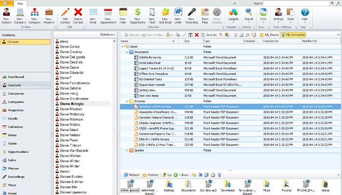Expand the Quotes folder
Viewport: 342px width, 195px height.
(128, 150)
